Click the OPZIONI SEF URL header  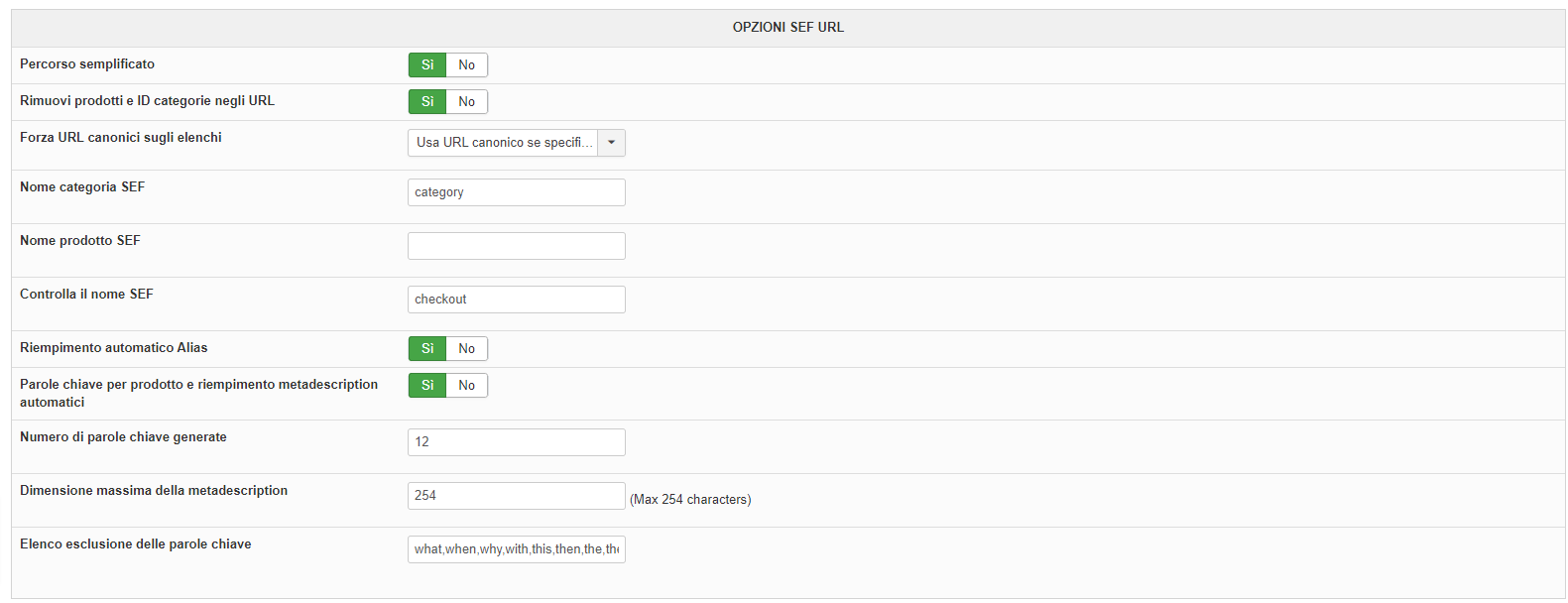pyautogui.click(x=787, y=28)
